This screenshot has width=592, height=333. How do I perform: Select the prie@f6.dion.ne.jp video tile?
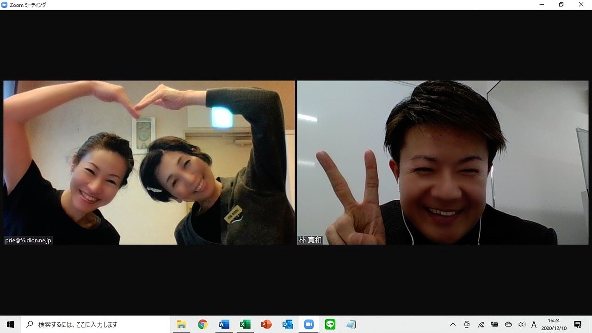149,162
